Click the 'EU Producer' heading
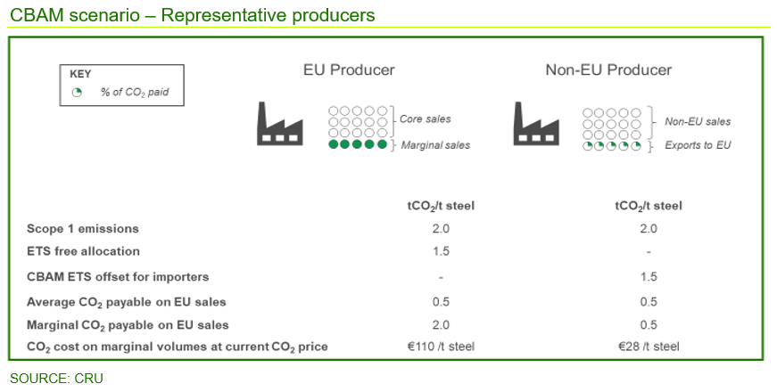Viewport: 777px width, 392px height. (349, 69)
